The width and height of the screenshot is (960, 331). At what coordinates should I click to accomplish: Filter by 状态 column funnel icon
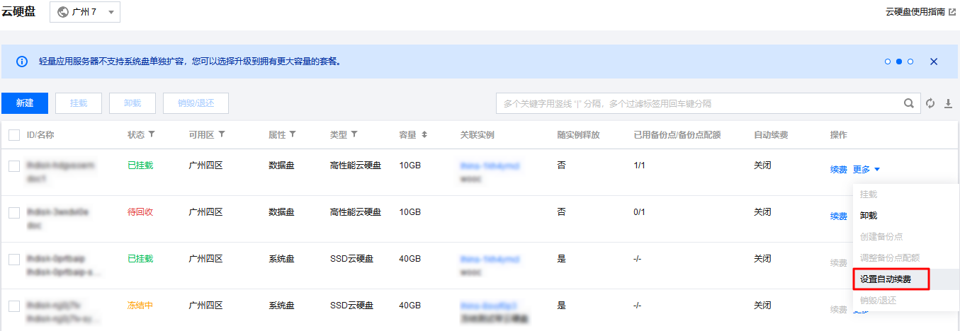(x=151, y=134)
